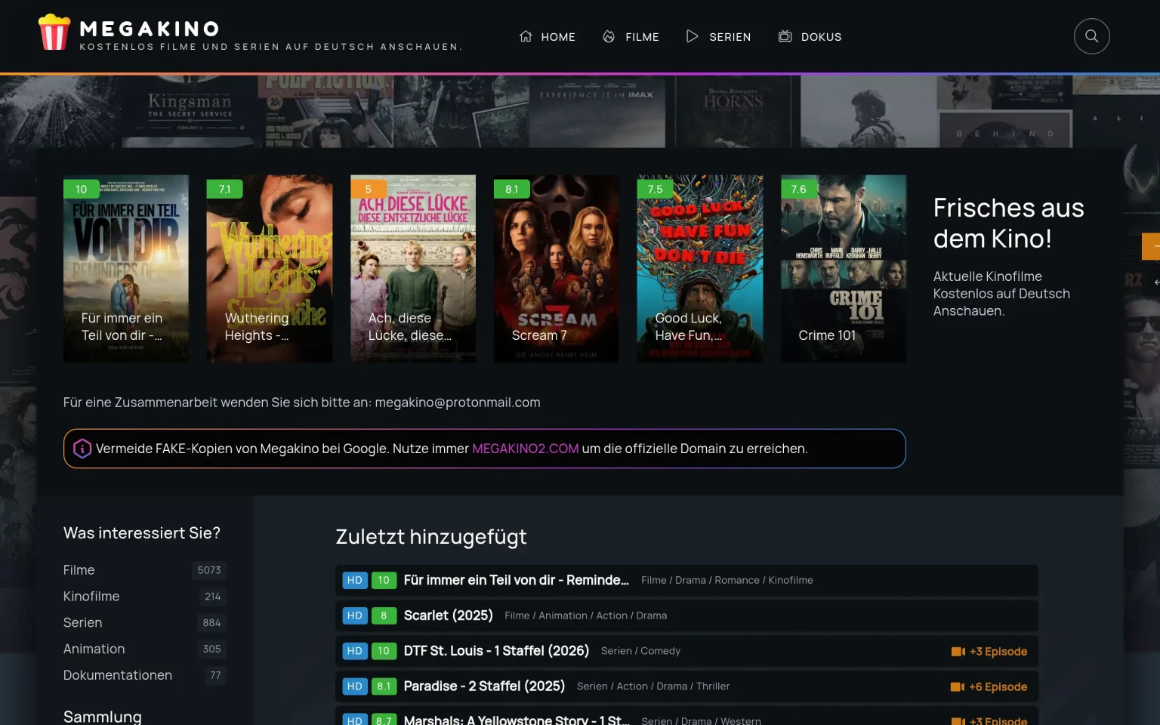Open the SERIEN menu item
1160x725 pixels.
click(x=718, y=36)
